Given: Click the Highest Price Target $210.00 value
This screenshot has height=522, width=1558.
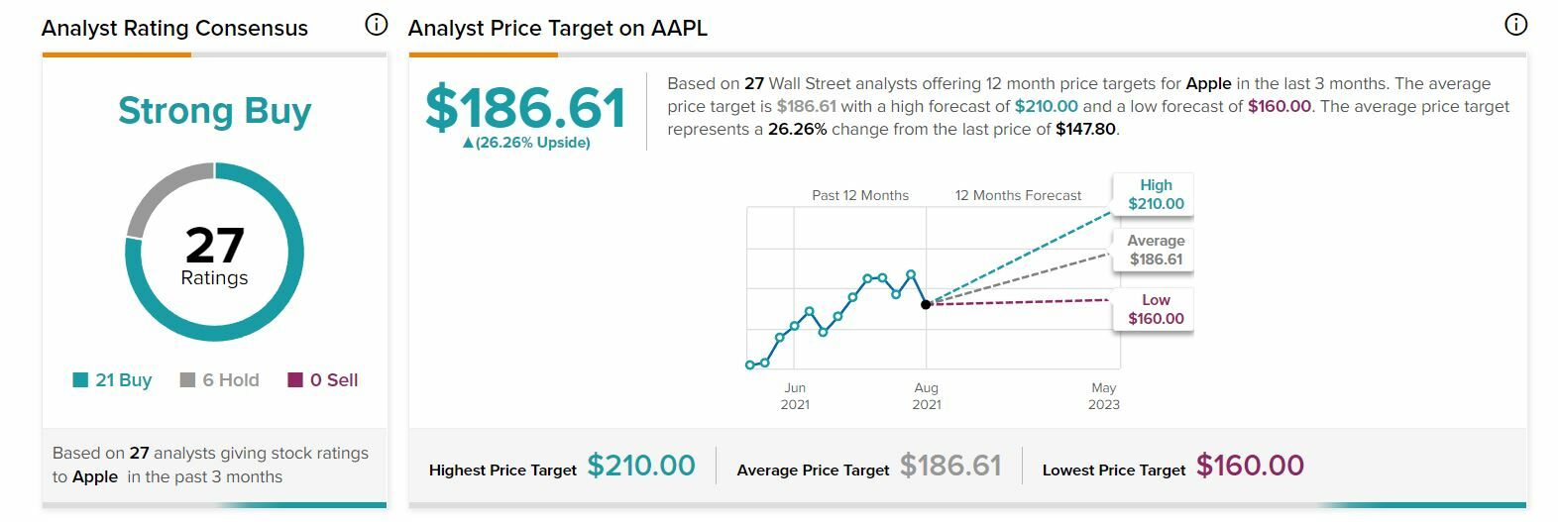Looking at the screenshot, I should click(x=641, y=466).
